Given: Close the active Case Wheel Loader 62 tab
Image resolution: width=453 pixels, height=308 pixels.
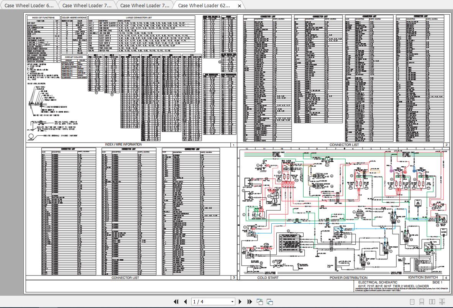Looking at the screenshot, I should (x=240, y=6).
